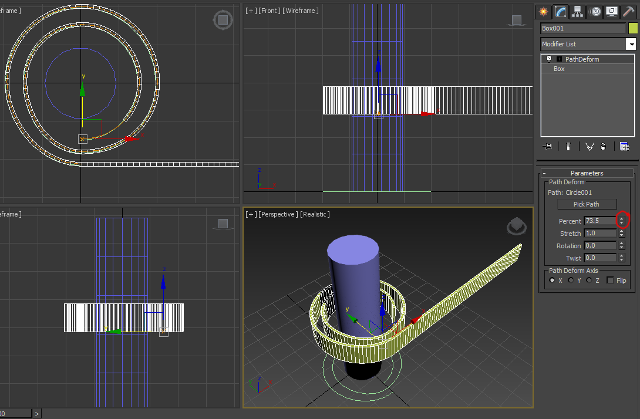The width and height of the screenshot is (640, 419).
Task: Click the Box001 object color swatch
Action: click(x=632, y=28)
